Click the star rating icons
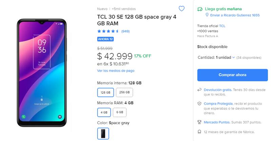 click(x=108, y=31)
